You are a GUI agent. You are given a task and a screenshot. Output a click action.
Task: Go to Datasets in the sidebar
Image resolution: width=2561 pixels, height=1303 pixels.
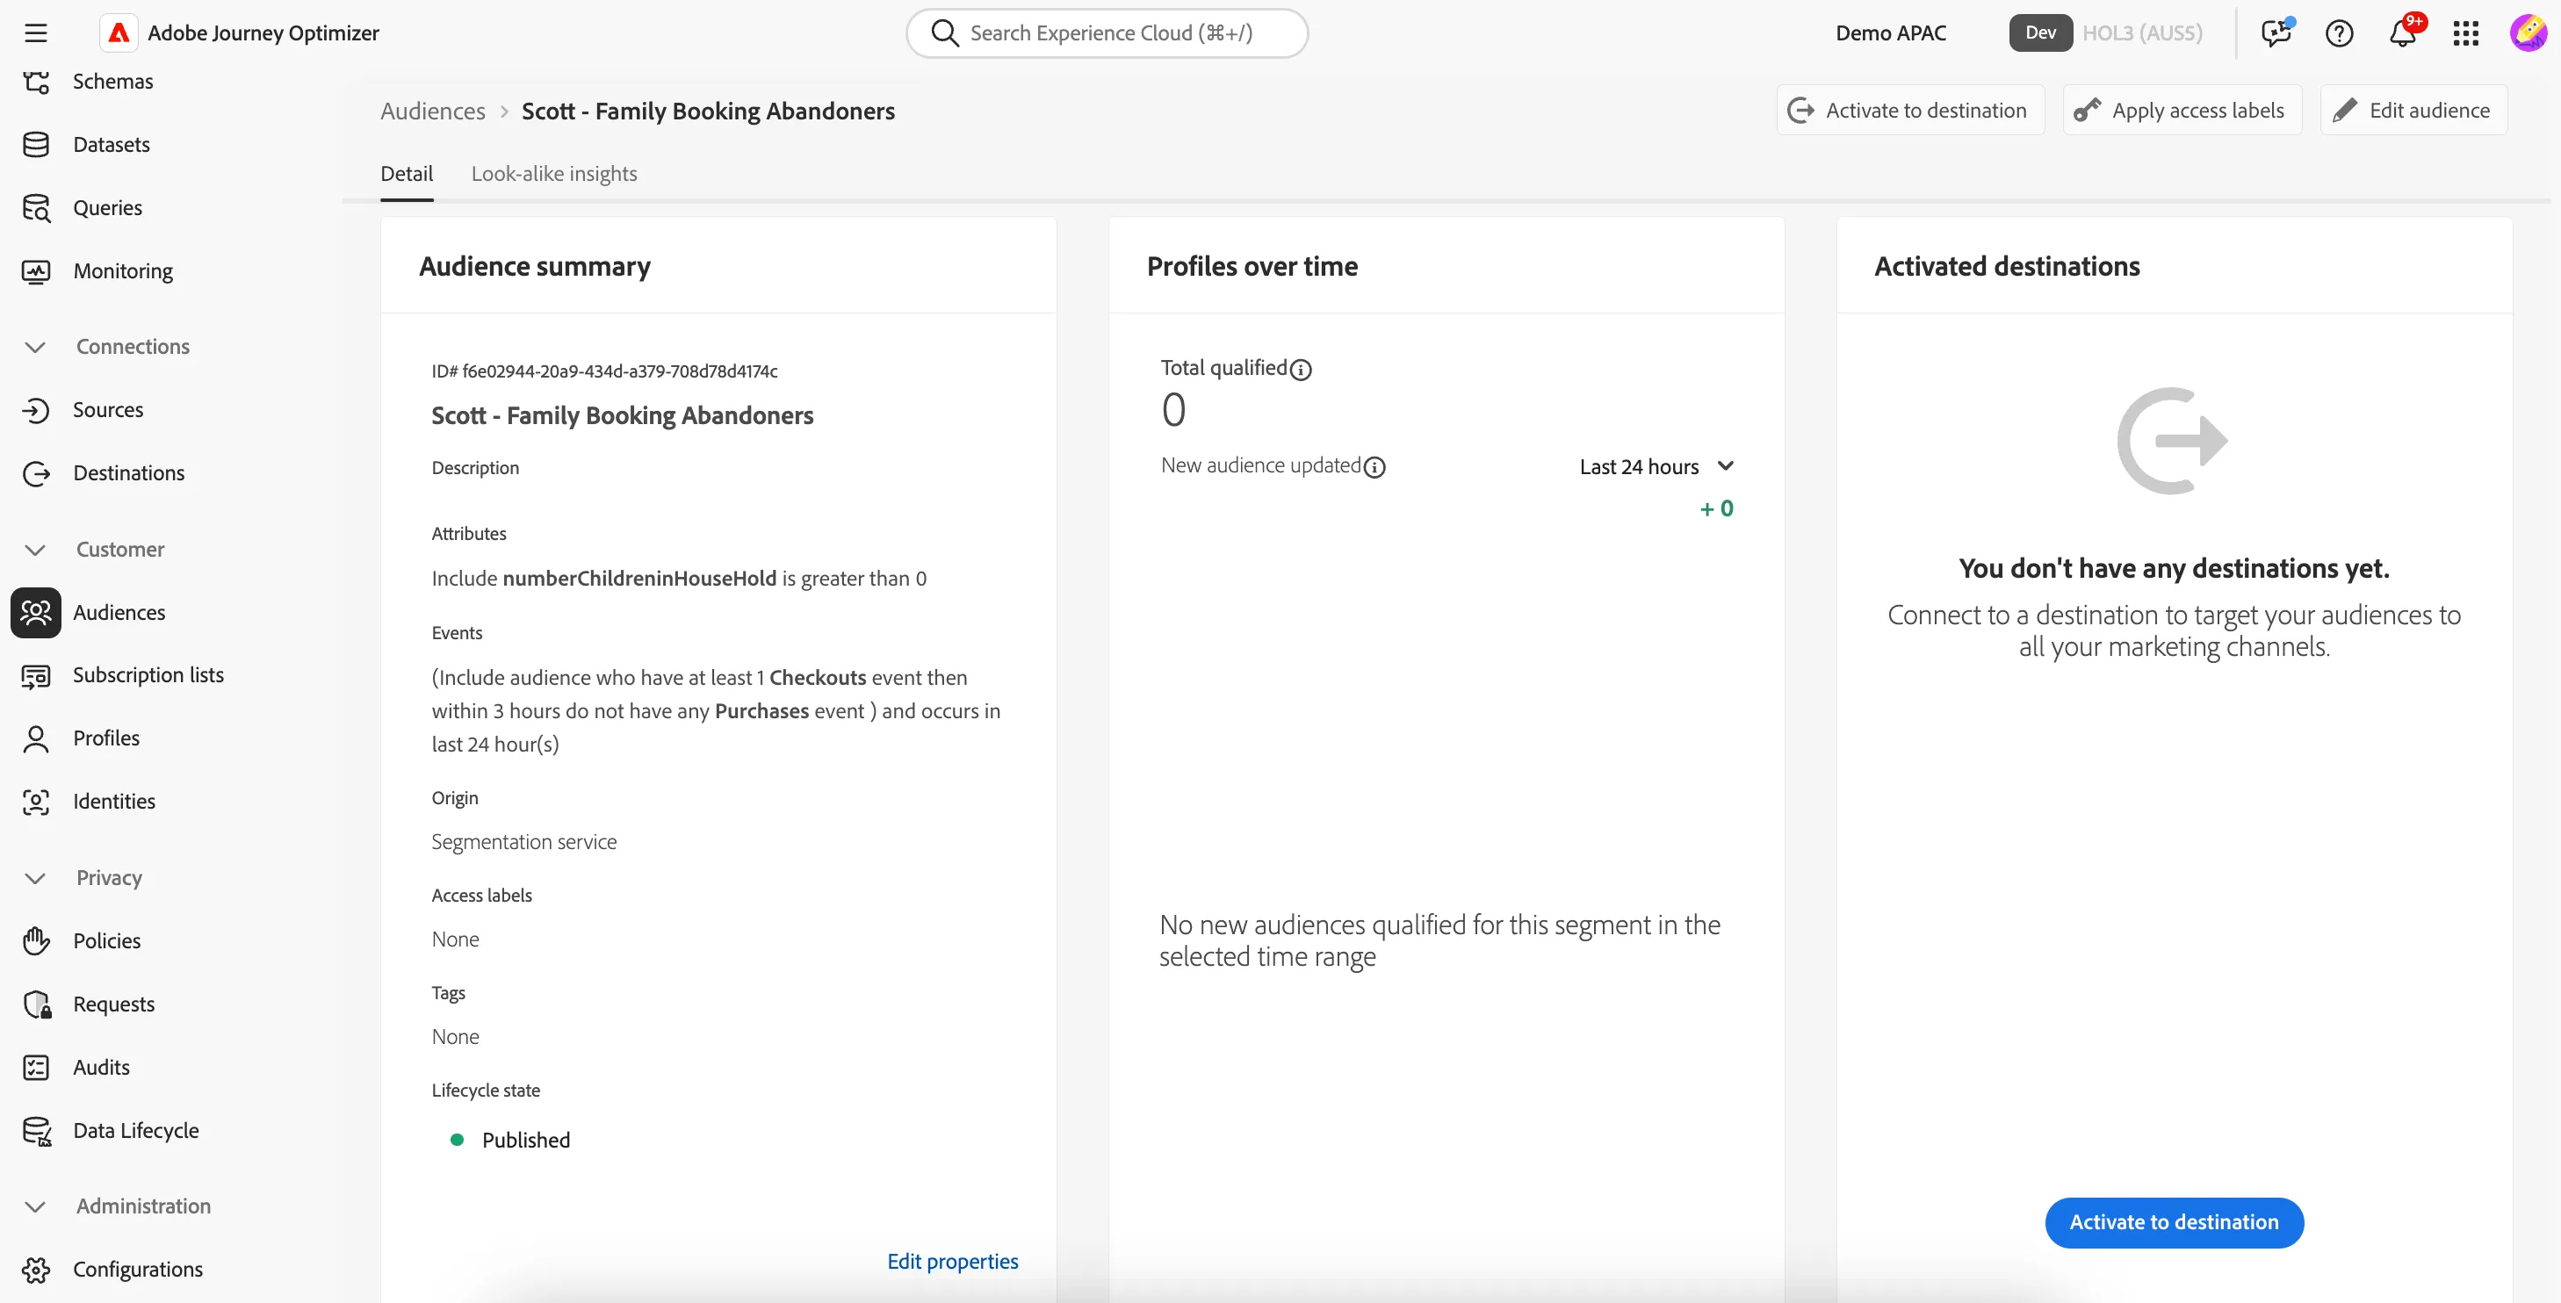[112, 144]
